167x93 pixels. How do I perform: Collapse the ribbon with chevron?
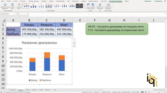coord(166,11)
